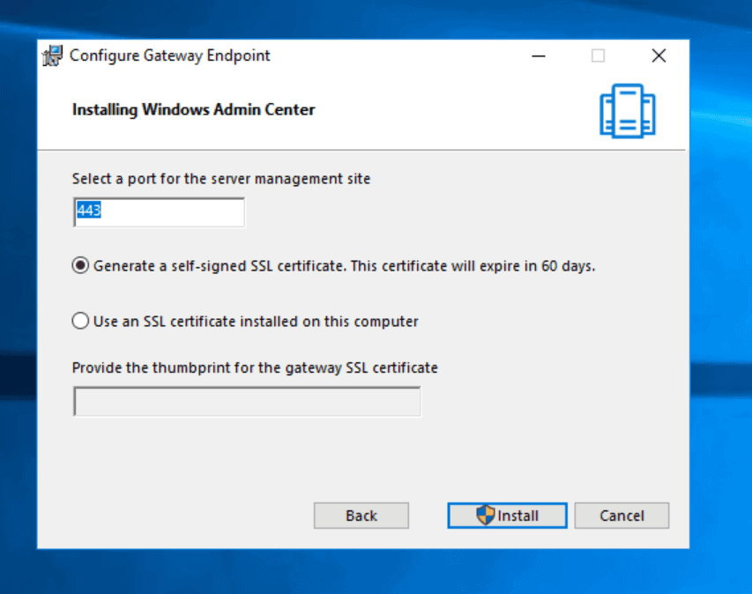Close the Configure Gateway Endpoint dialog
Viewport: 752px width, 594px height.
(x=658, y=56)
